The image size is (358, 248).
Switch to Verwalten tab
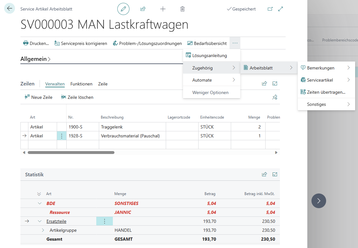pyautogui.click(x=55, y=84)
